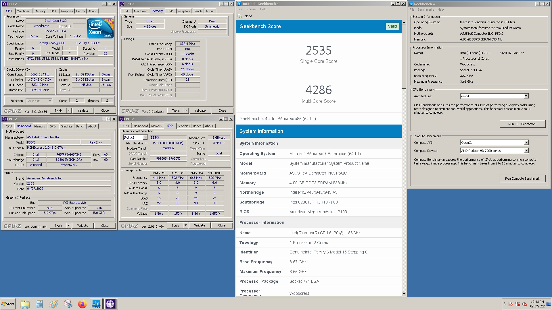Click the Geekbench 4 launcher window title icon

point(411,4)
